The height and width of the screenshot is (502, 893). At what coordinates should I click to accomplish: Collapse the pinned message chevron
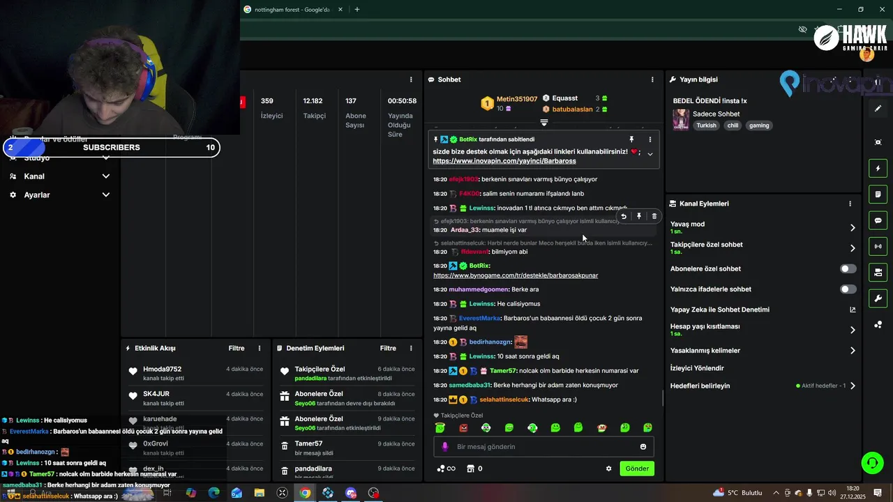650,154
